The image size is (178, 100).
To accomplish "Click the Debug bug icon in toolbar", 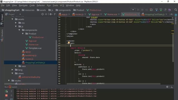I will tap(142, 10).
